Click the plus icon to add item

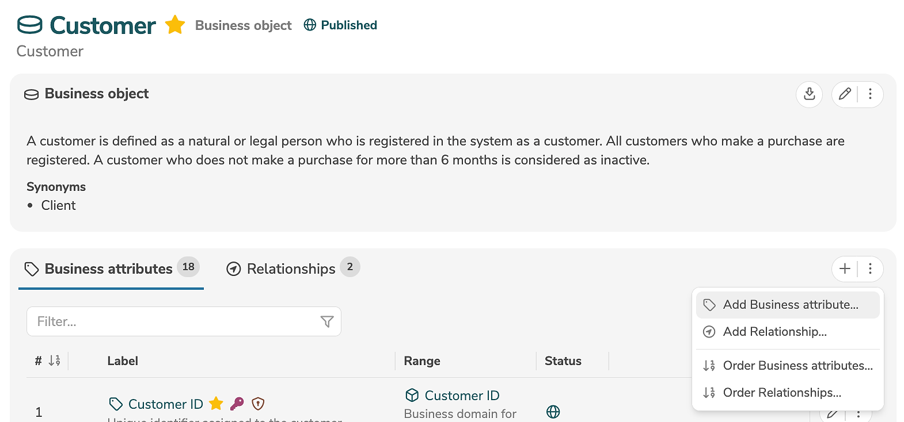pos(845,268)
